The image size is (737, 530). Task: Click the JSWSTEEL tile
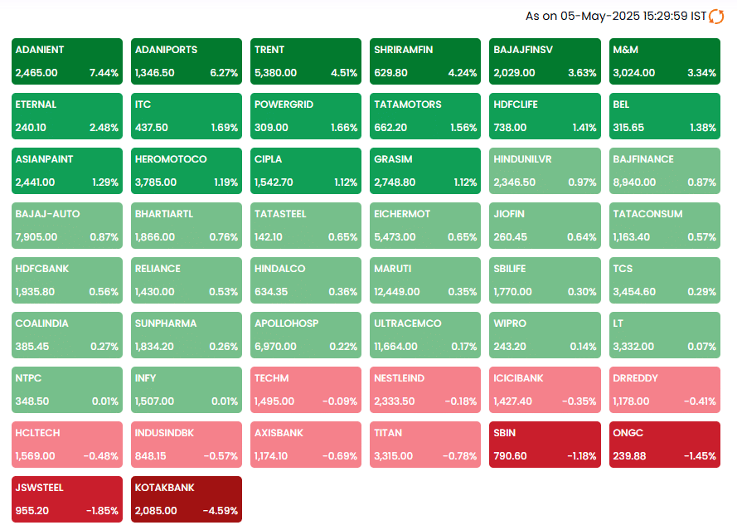[x=66, y=499]
